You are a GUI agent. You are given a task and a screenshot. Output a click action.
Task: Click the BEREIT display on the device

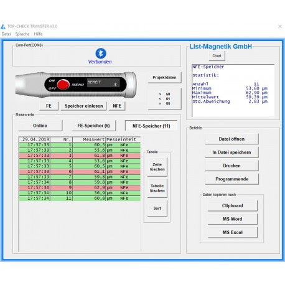point(103,83)
